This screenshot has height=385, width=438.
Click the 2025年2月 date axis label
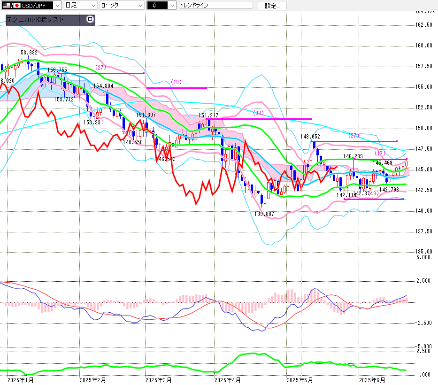click(93, 380)
